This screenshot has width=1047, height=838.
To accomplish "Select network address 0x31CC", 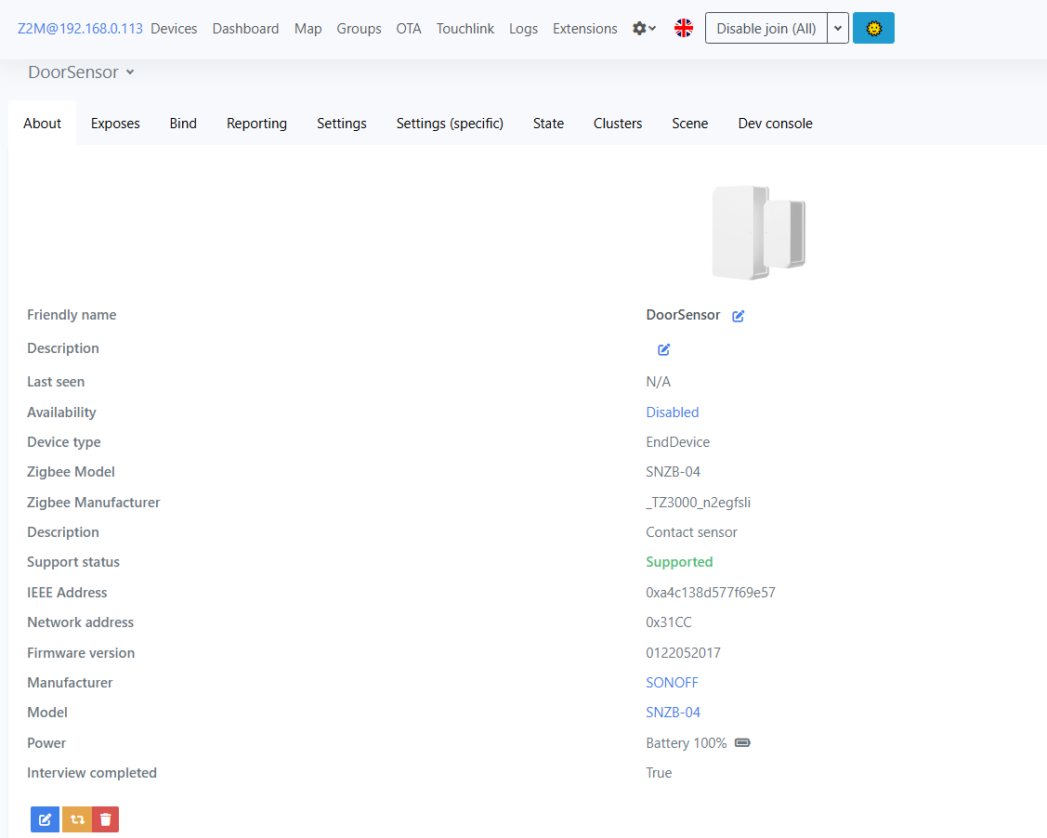I will (668, 622).
